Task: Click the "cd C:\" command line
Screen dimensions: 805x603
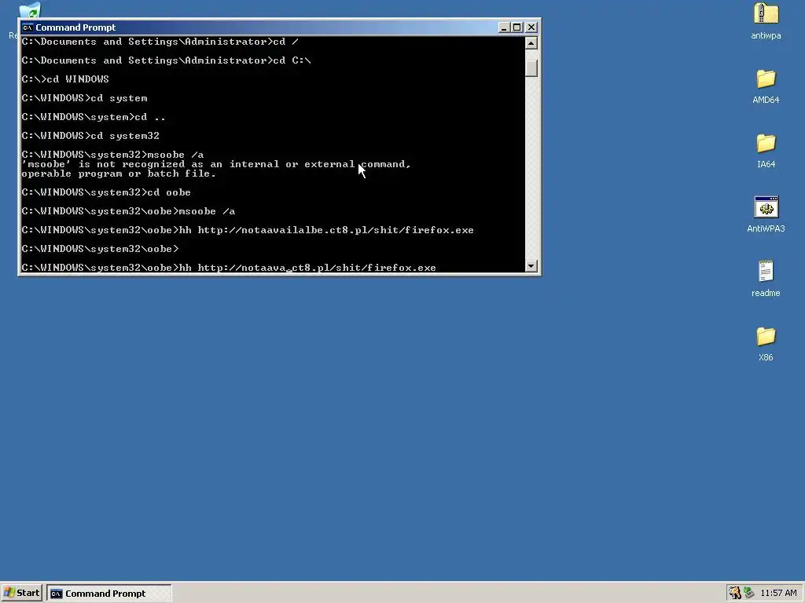Action: click(166, 60)
